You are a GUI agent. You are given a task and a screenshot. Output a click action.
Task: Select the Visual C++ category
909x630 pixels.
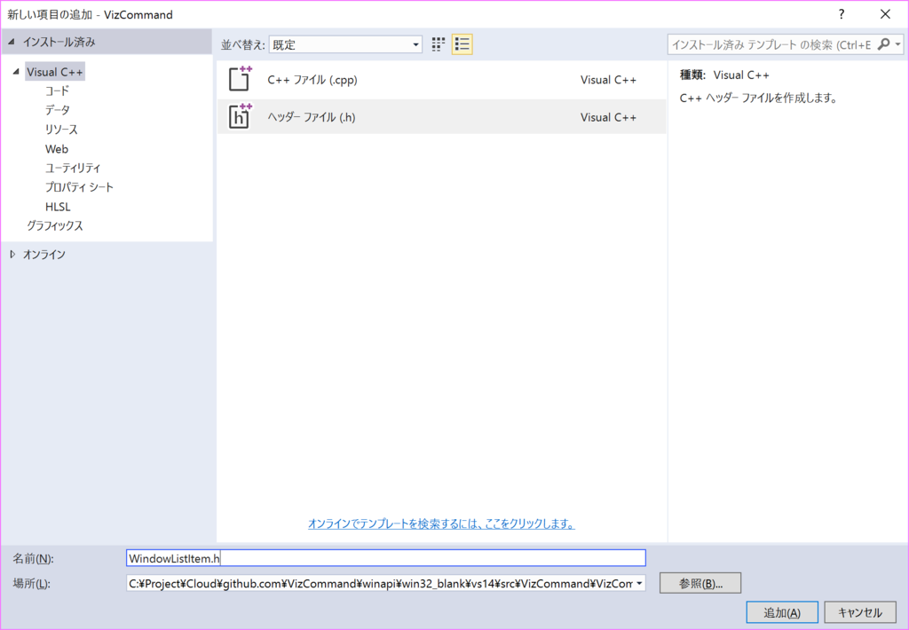pos(55,72)
